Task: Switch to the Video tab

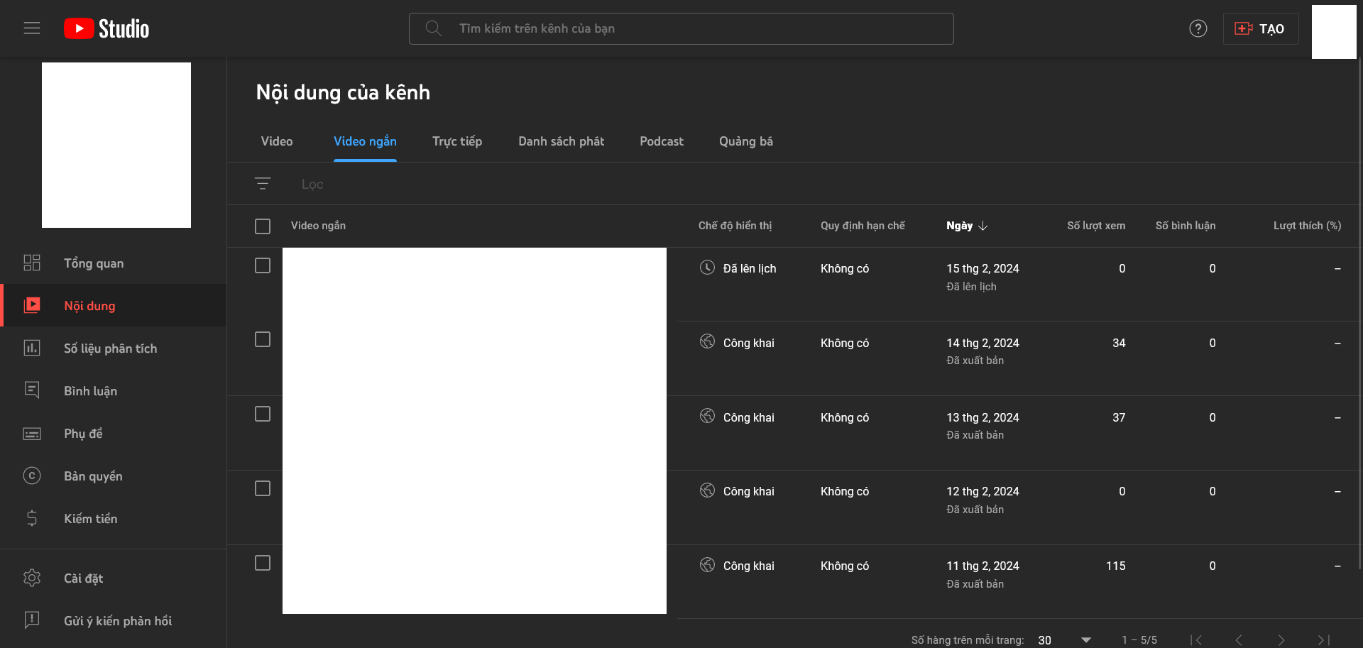Action: tap(277, 141)
